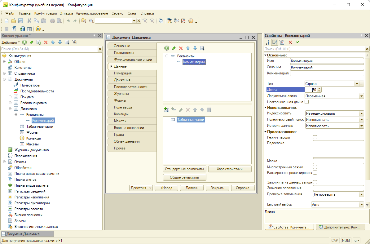Image resolution: width=370 pixels, height=244 pixels.
Task: Expand the Справочники tree node
Action: (x=4, y=73)
